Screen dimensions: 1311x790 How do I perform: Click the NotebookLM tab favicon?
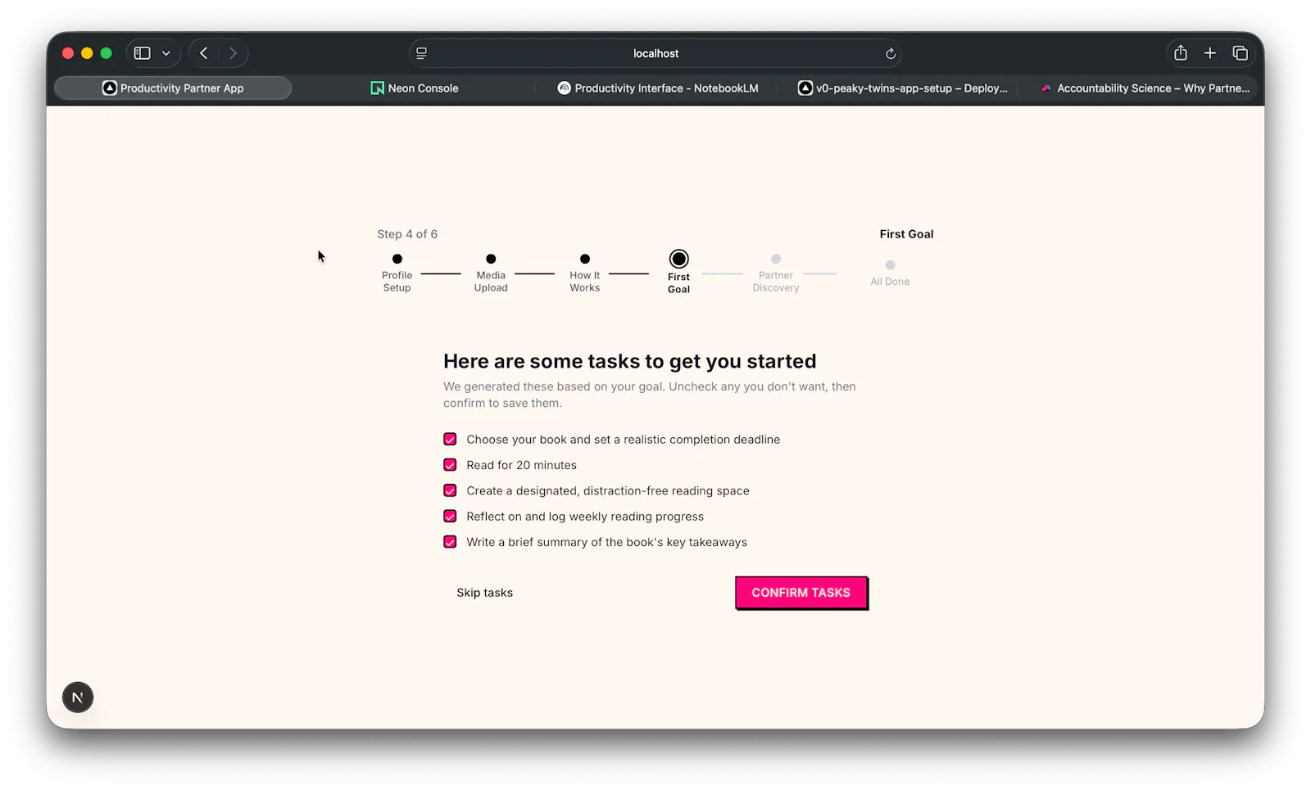[x=564, y=88]
